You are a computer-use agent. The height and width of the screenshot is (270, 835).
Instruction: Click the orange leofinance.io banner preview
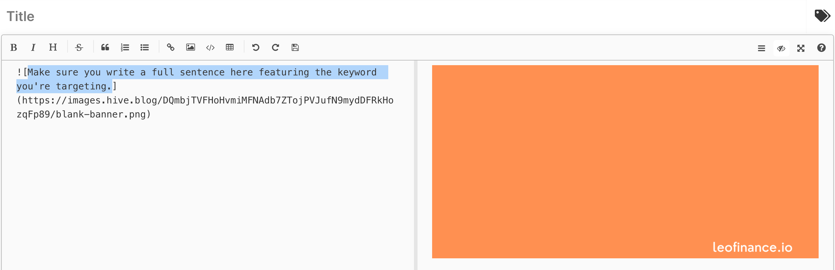tap(625, 162)
